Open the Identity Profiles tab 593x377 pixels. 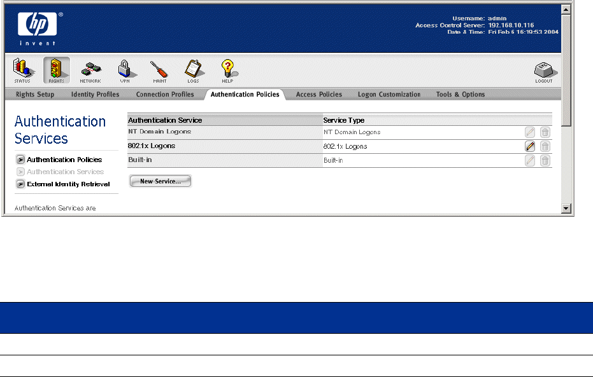tap(95, 95)
